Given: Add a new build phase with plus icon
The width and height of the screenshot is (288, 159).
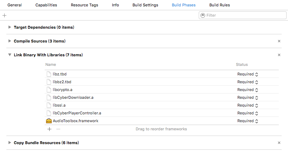Looking at the screenshot, I should 4,16.
